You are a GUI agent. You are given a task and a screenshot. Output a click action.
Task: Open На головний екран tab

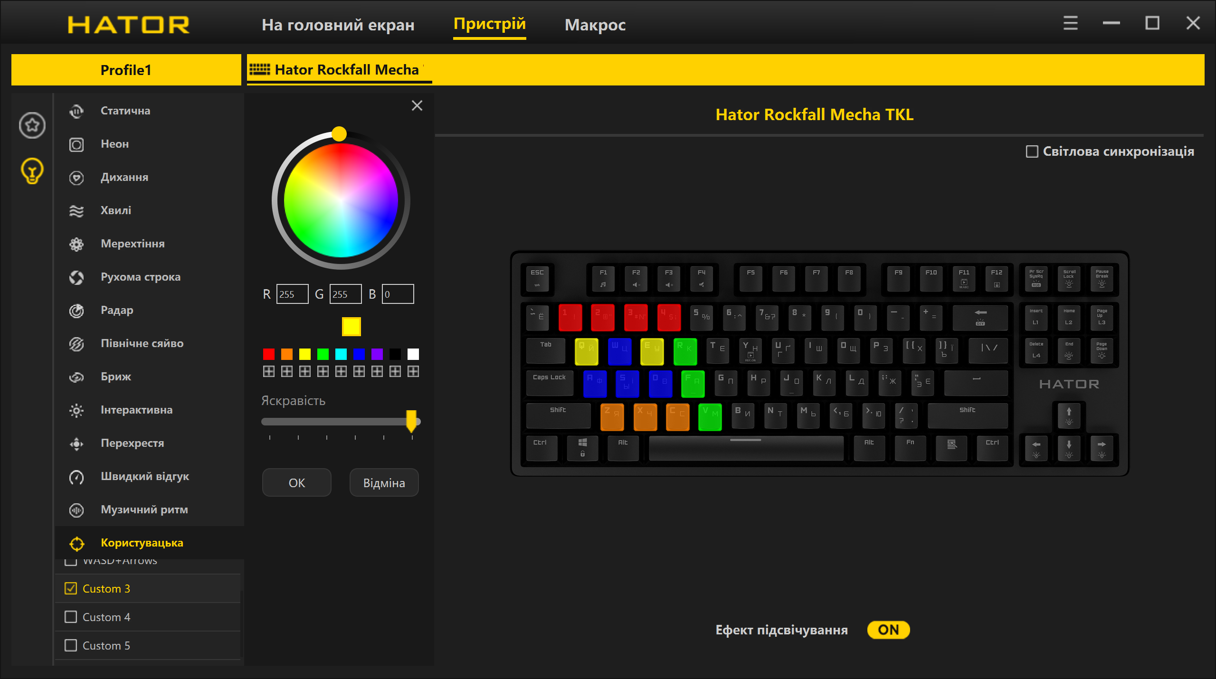[x=338, y=25]
